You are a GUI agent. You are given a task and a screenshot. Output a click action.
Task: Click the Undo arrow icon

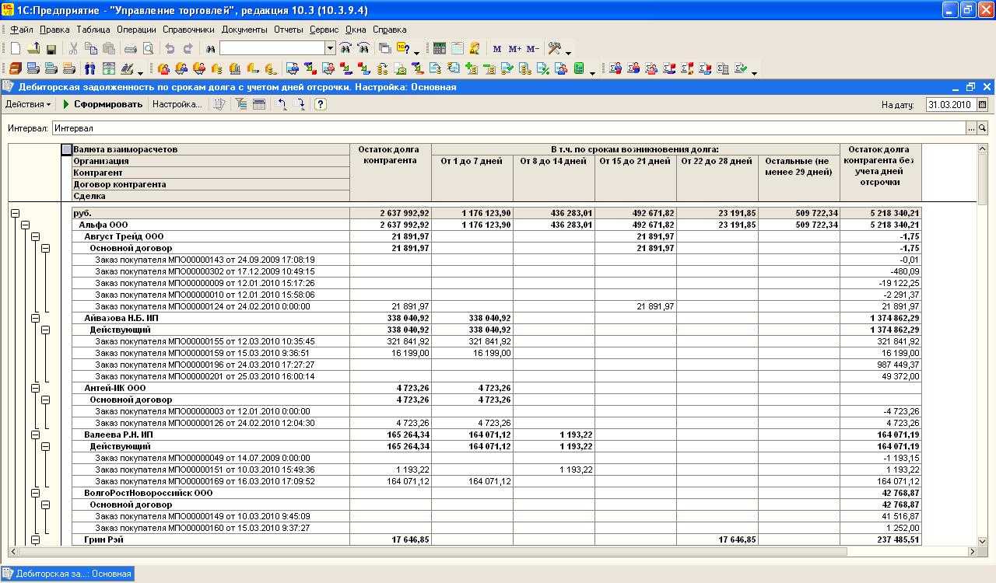click(170, 48)
